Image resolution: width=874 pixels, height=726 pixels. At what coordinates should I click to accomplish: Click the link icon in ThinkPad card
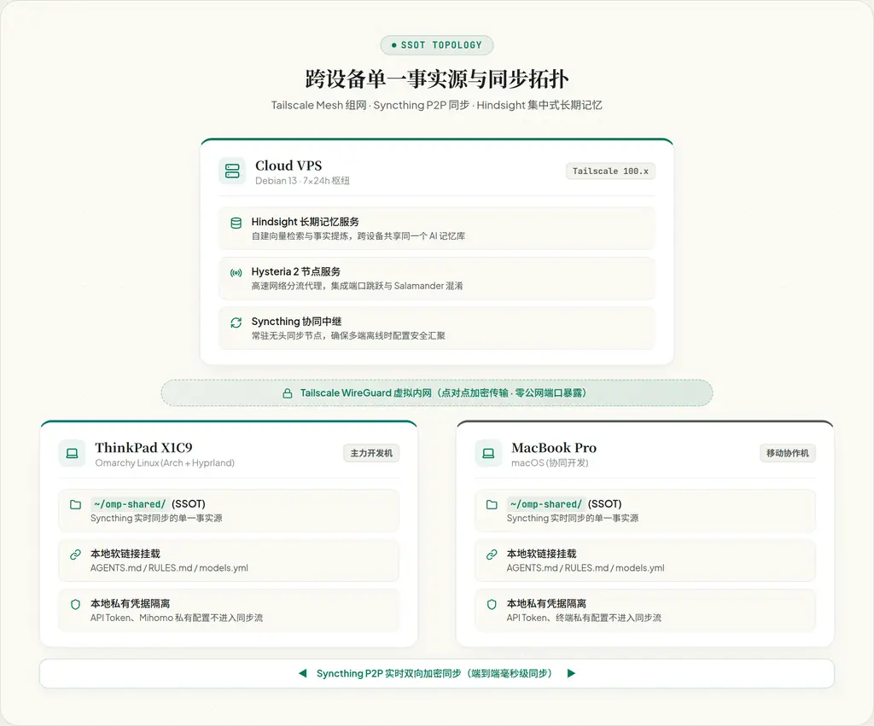pos(75,555)
